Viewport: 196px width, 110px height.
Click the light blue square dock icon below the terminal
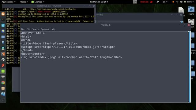[x=3, y=25]
